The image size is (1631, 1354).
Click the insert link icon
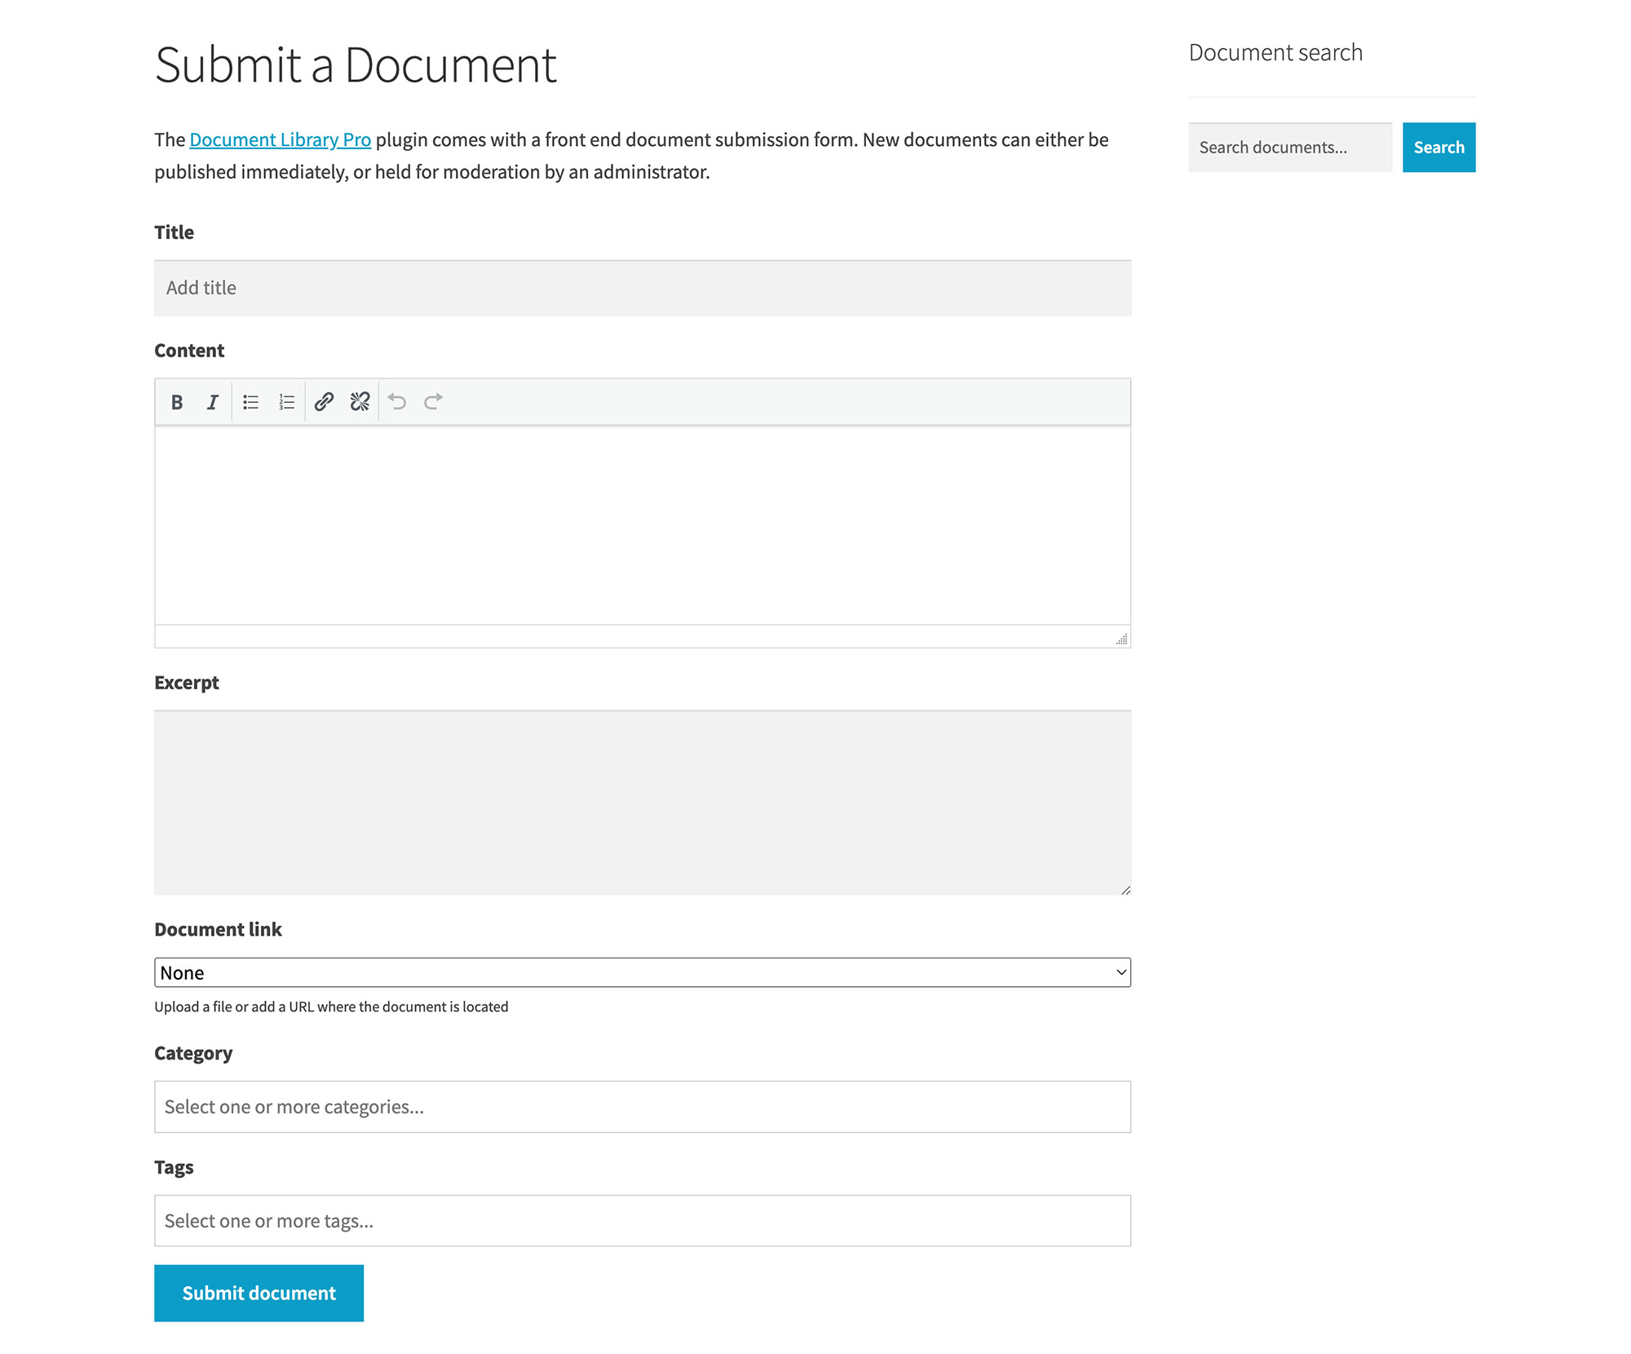tap(324, 402)
